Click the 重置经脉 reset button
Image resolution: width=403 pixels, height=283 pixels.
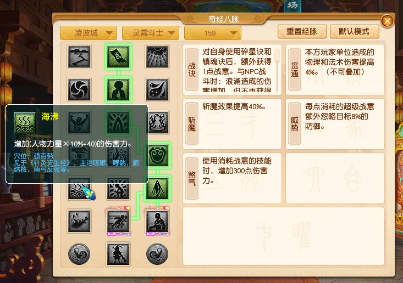302,31
